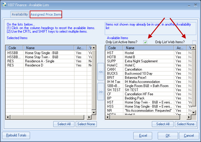Open the Assigned Price Items tab
Screen dimensions: 201x142
(46, 14)
